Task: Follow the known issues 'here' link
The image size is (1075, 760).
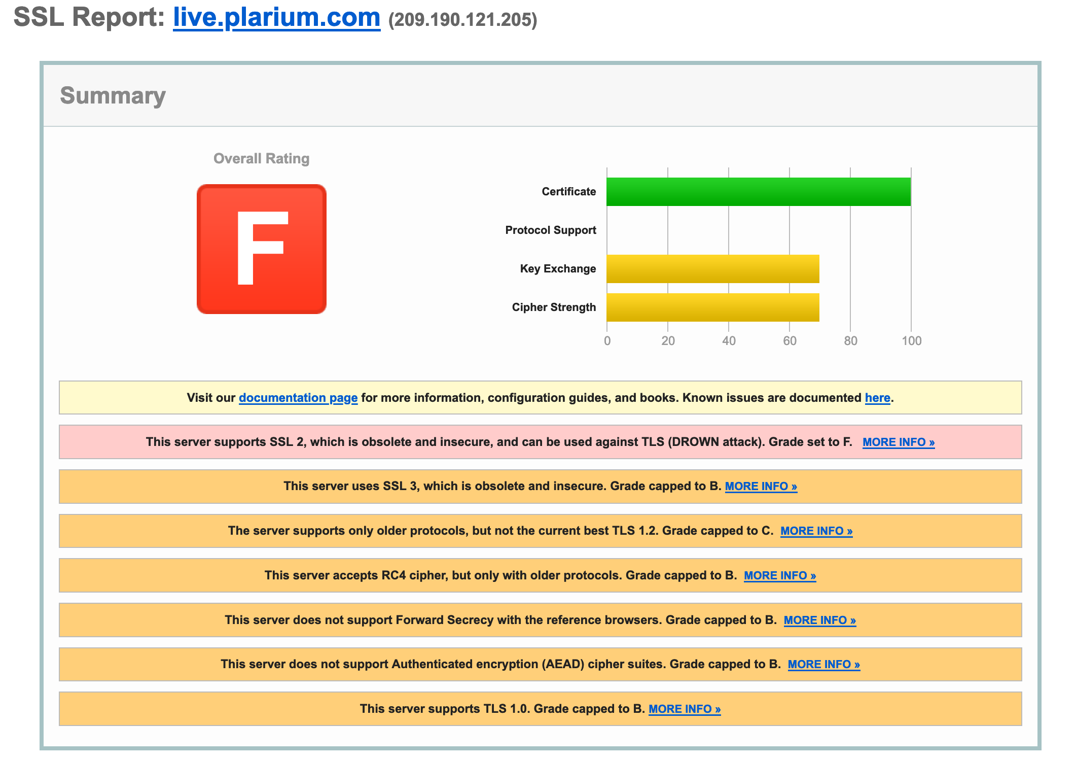Action: (x=877, y=398)
